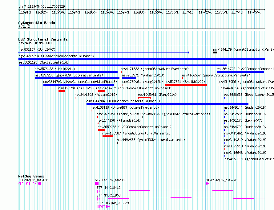Click the ST7-OT4|NR_002329 gene label
The width and height of the screenshot is (274, 210).
coord(113,203)
